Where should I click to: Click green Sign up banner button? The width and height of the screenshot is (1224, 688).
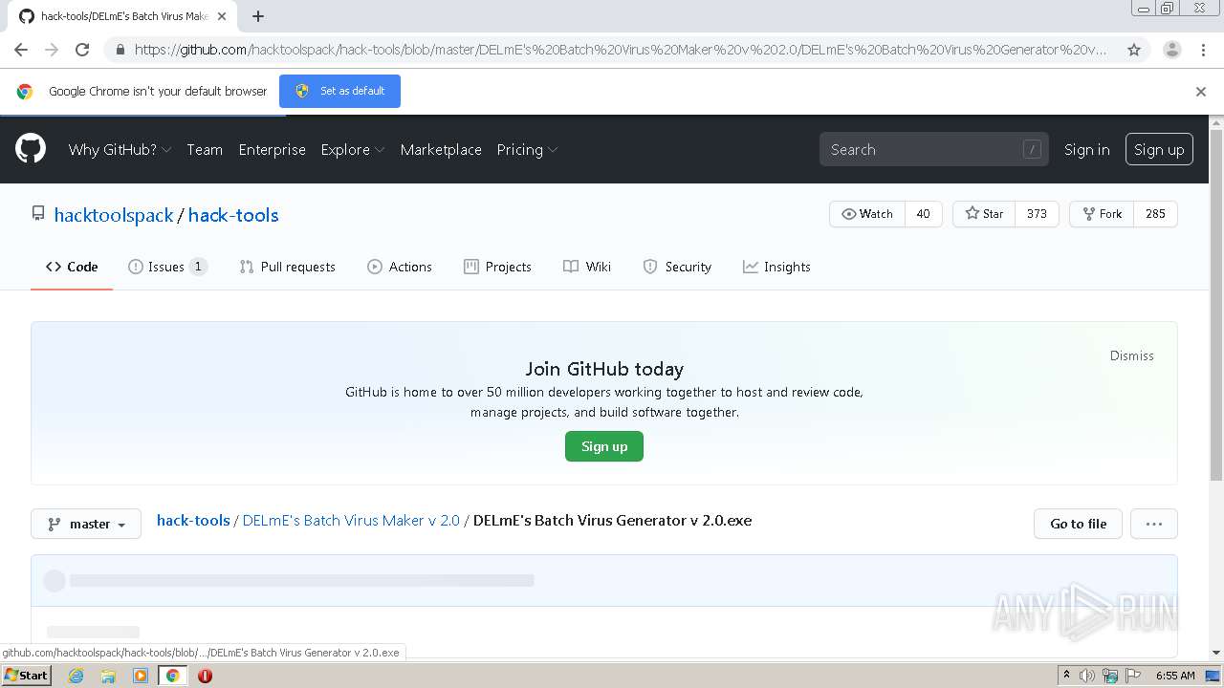604,446
